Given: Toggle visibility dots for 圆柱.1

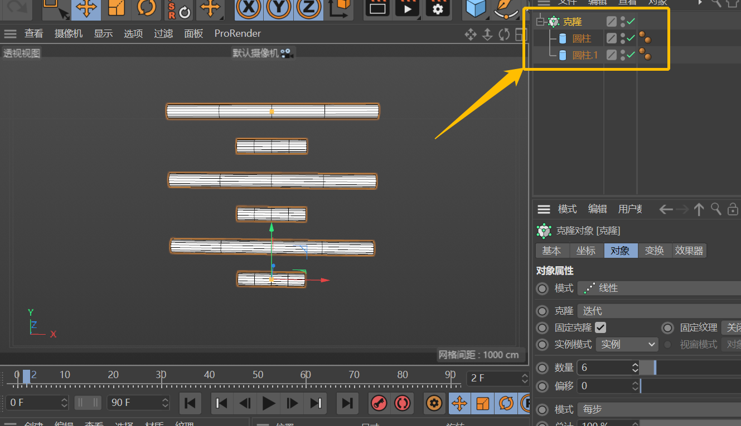Looking at the screenshot, I should [622, 55].
